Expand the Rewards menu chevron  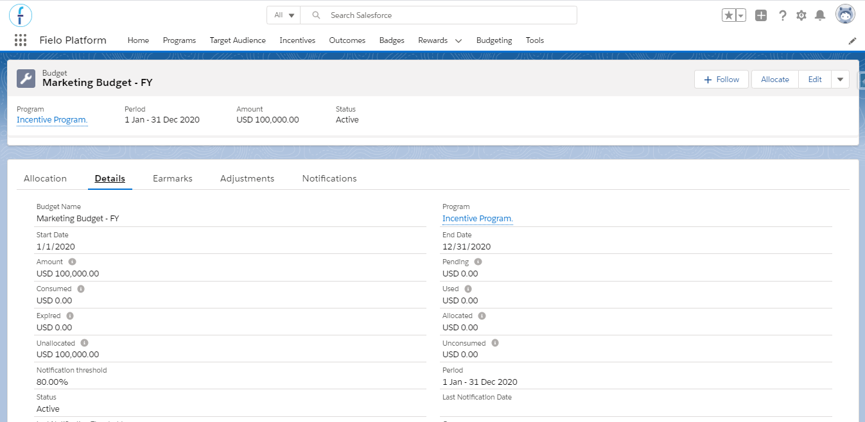pos(459,40)
